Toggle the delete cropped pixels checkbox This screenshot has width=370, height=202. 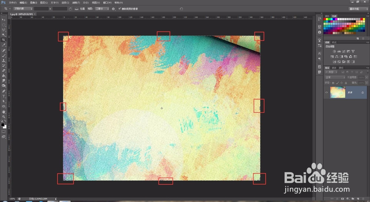[x=120, y=9]
